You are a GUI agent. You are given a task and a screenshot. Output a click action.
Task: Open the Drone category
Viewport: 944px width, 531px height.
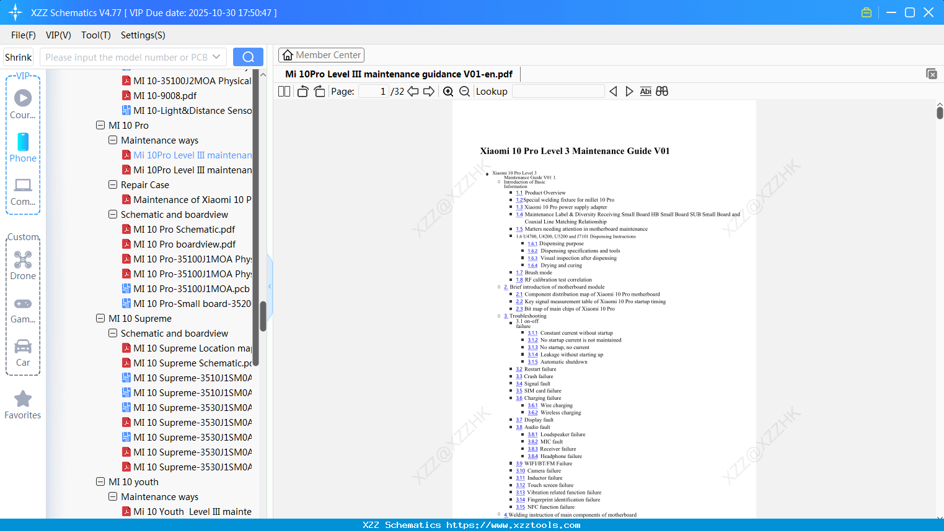23,265
